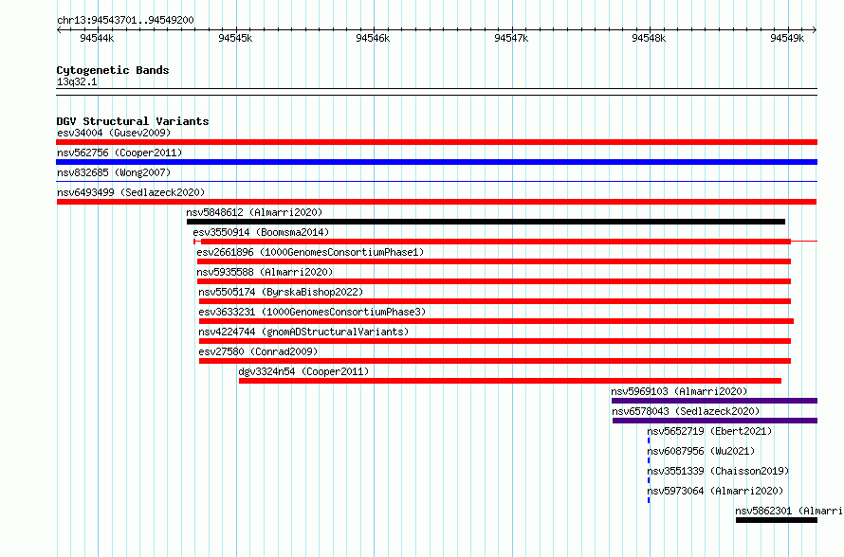The height and width of the screenshot is (557, 844).
Task: Click the 94549k ruler mark
Action: (787, 38)
